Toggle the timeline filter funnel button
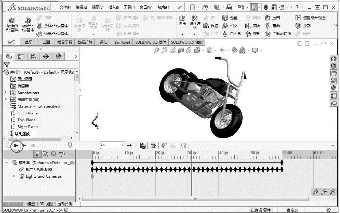The width and height of the screenshot is (340, 213). (37, 154)
